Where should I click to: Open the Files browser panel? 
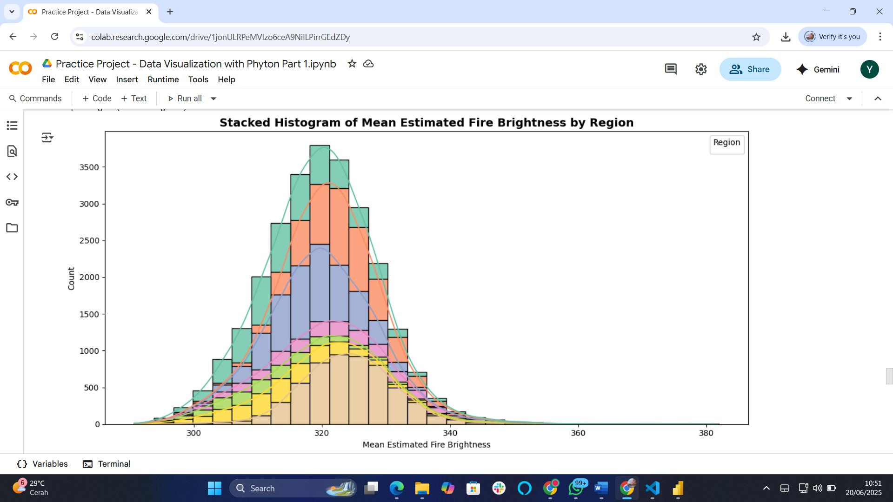pyautogui.click(x=12, y=228)
